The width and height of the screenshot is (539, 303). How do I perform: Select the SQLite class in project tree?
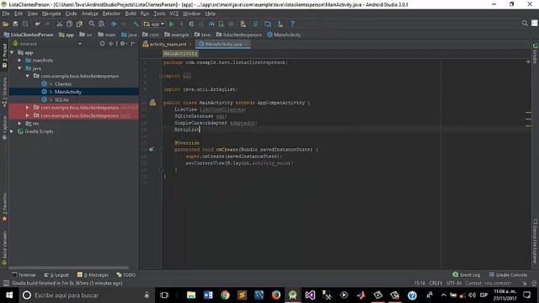coord(61,99)
